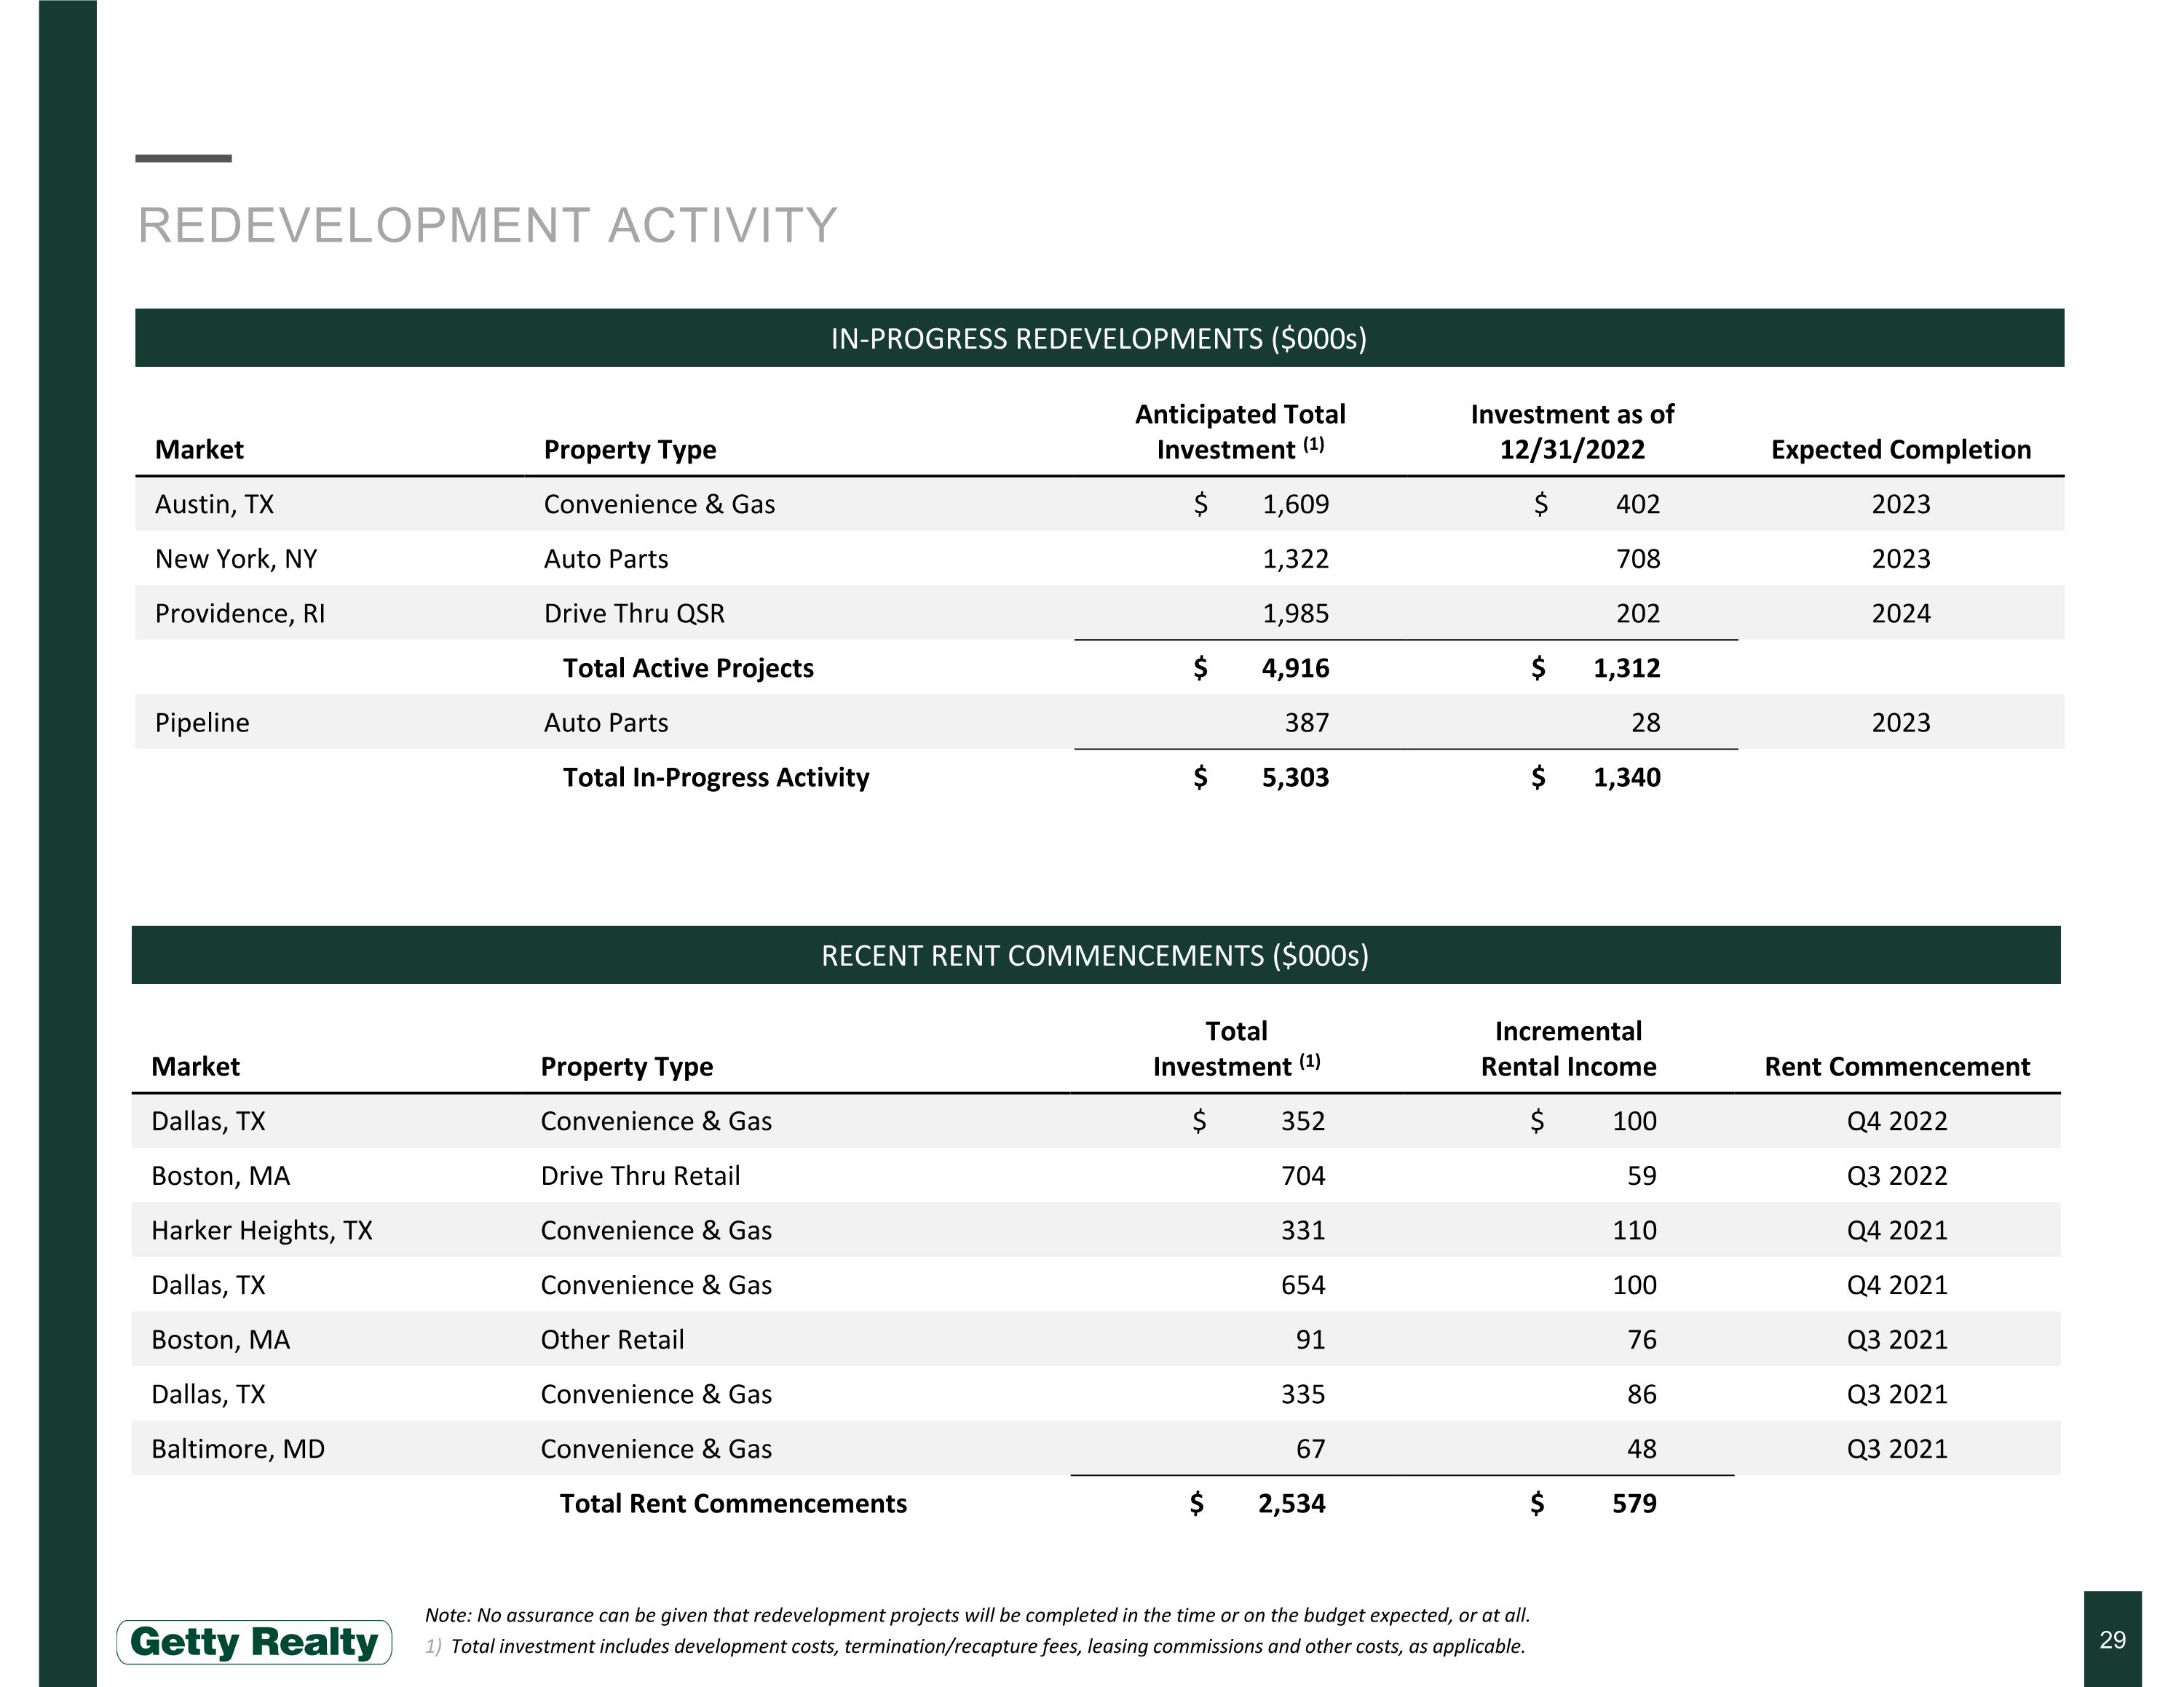Screen dimensions: 2184x1687
Task: Click the Baltimore, MD market cell
Action: tap(238, 1449)
